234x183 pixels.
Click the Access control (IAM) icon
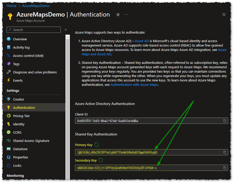[9, 56]
